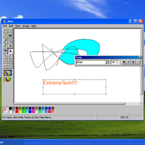Toggle Italic in the Fonts toolbar

128,62
